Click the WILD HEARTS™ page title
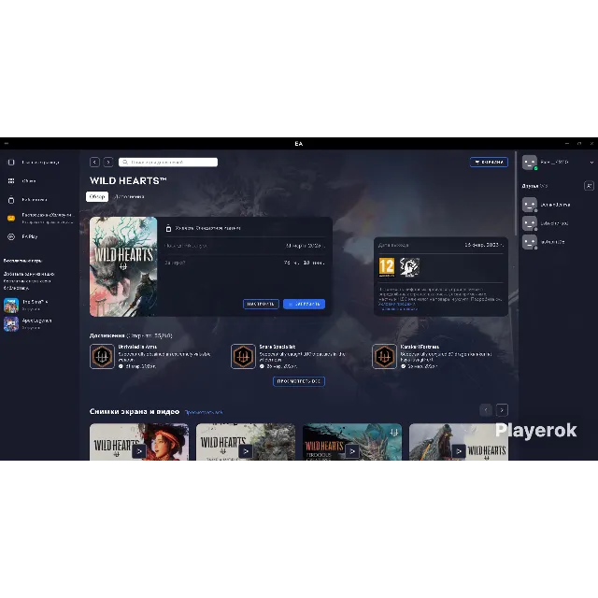This screenshot has width=598, height=598. point(128,180)
